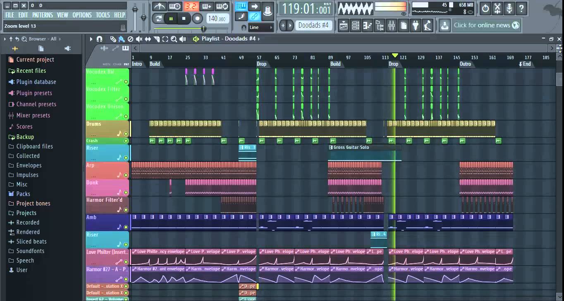
Task: Open the mixer view
Action: (x=391, y=26)
